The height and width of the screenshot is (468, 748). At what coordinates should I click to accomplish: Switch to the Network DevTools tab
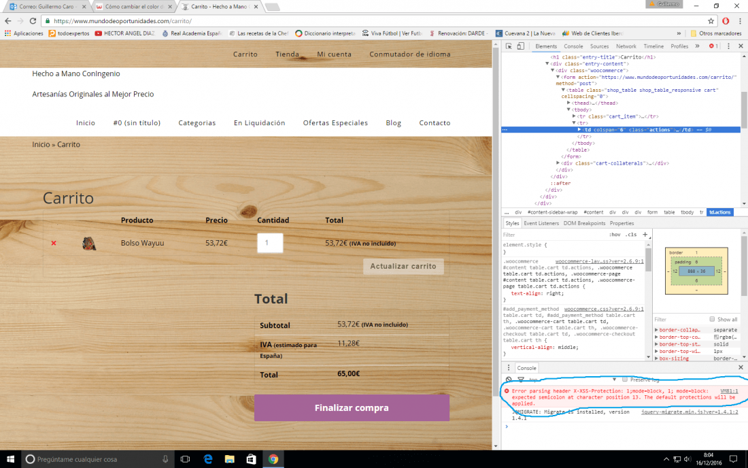[x=626, y=46]
